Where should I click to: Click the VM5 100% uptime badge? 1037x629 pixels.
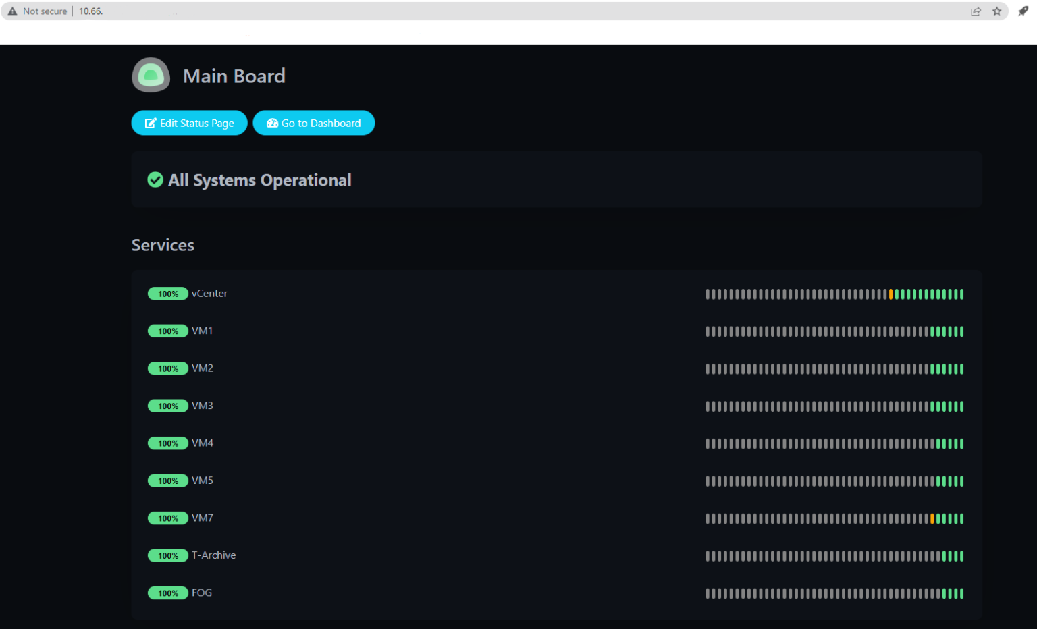tap(168, 481)
